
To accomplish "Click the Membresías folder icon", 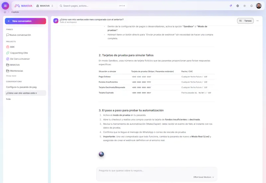I will (8, 71).
